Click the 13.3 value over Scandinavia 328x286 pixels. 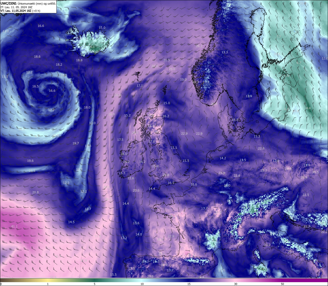[x=224, y=52]
